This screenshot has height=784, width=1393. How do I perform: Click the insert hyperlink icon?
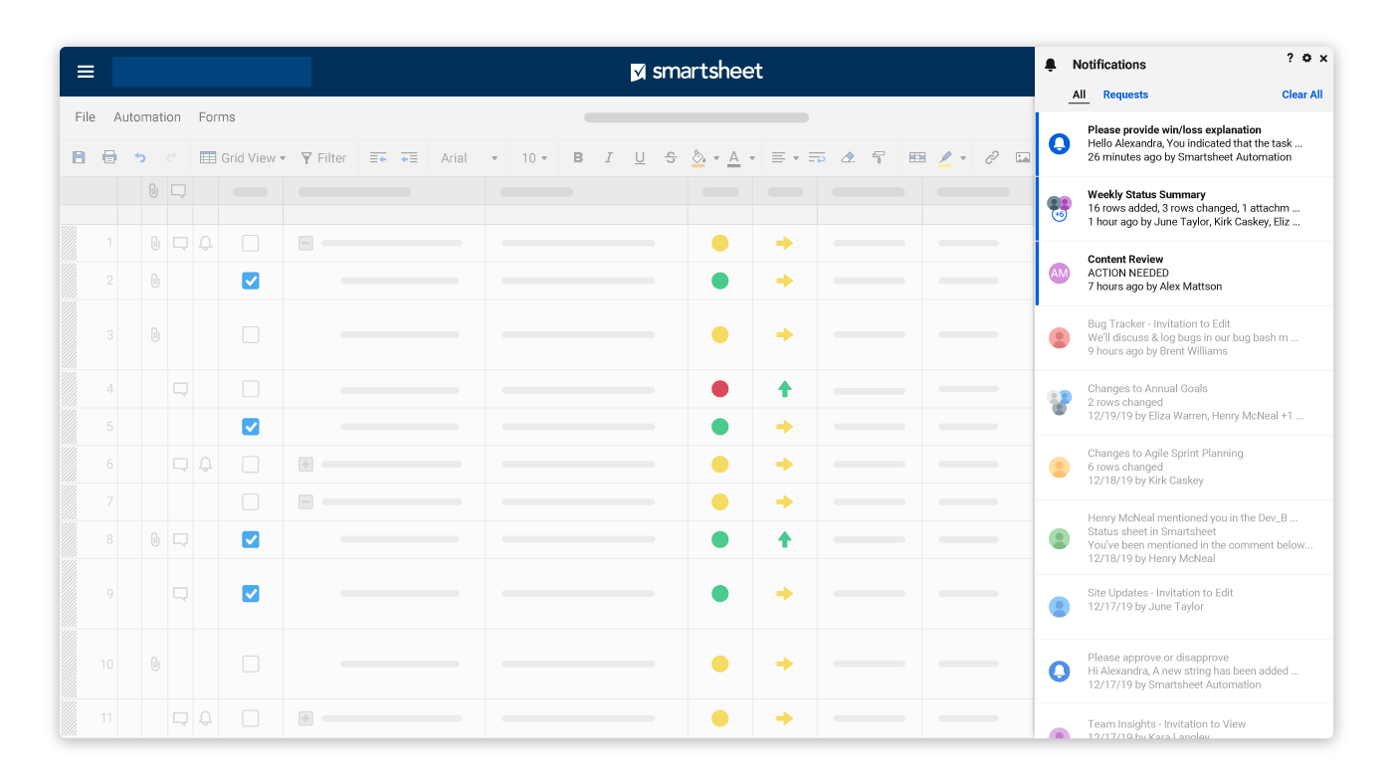[991, 157]
